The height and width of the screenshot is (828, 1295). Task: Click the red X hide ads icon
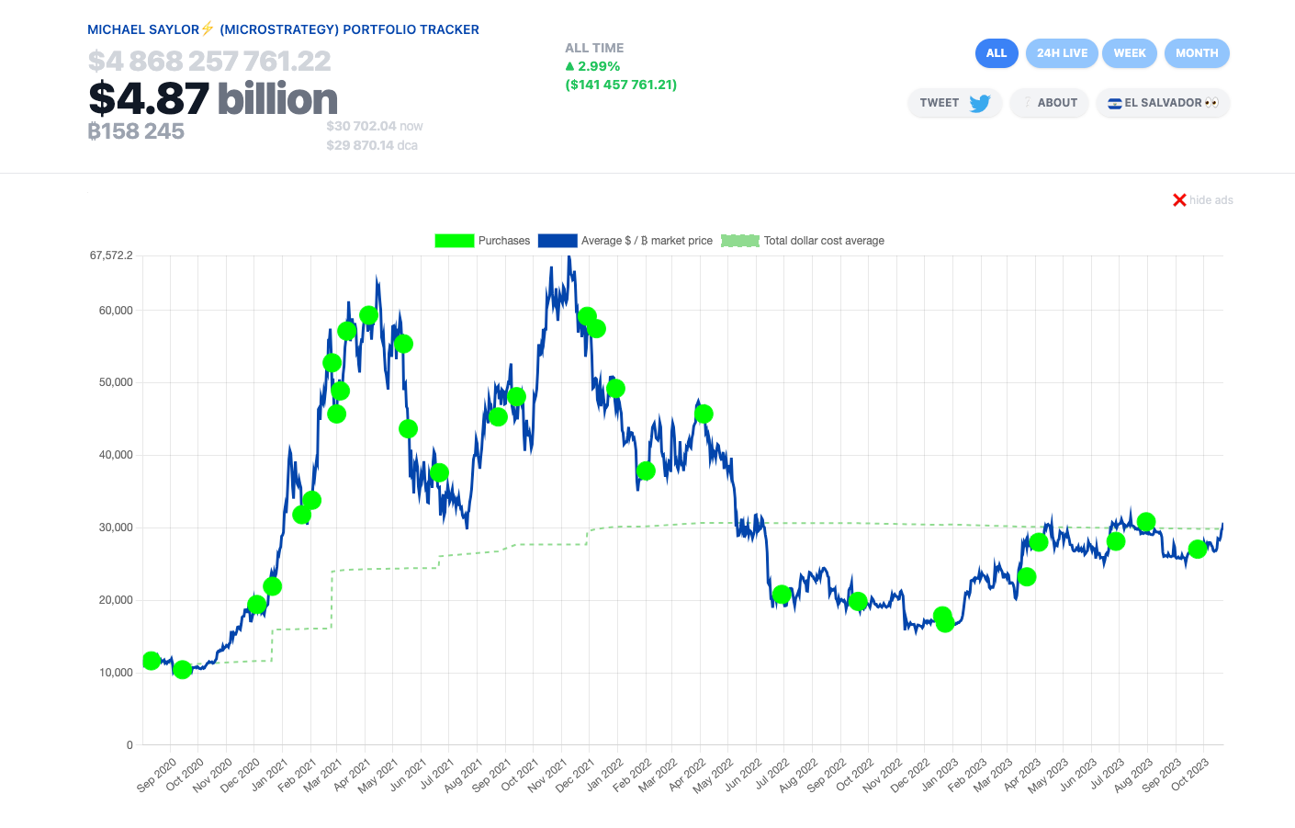(1179, 200)
